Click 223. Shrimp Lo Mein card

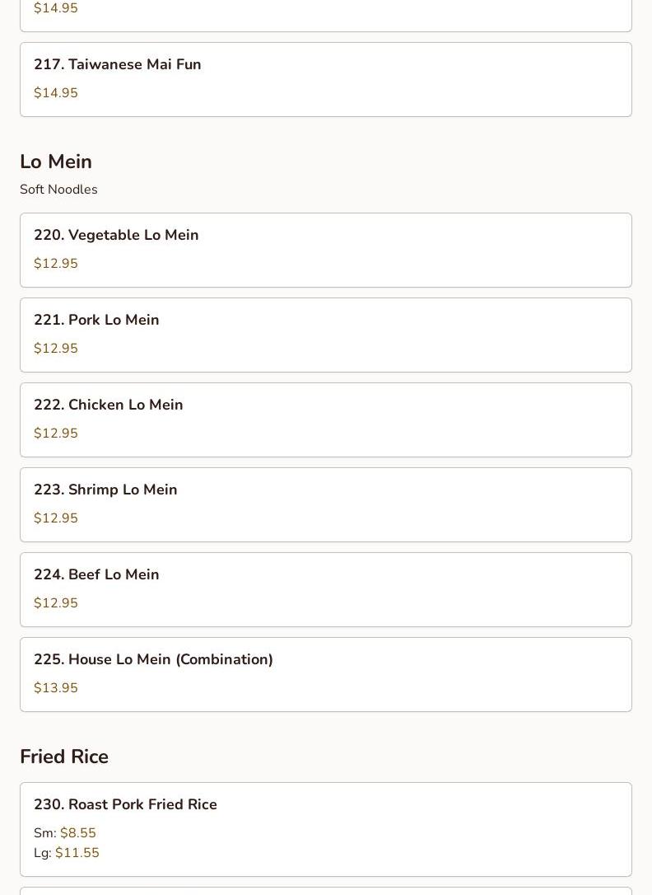(x=325, y=504)
